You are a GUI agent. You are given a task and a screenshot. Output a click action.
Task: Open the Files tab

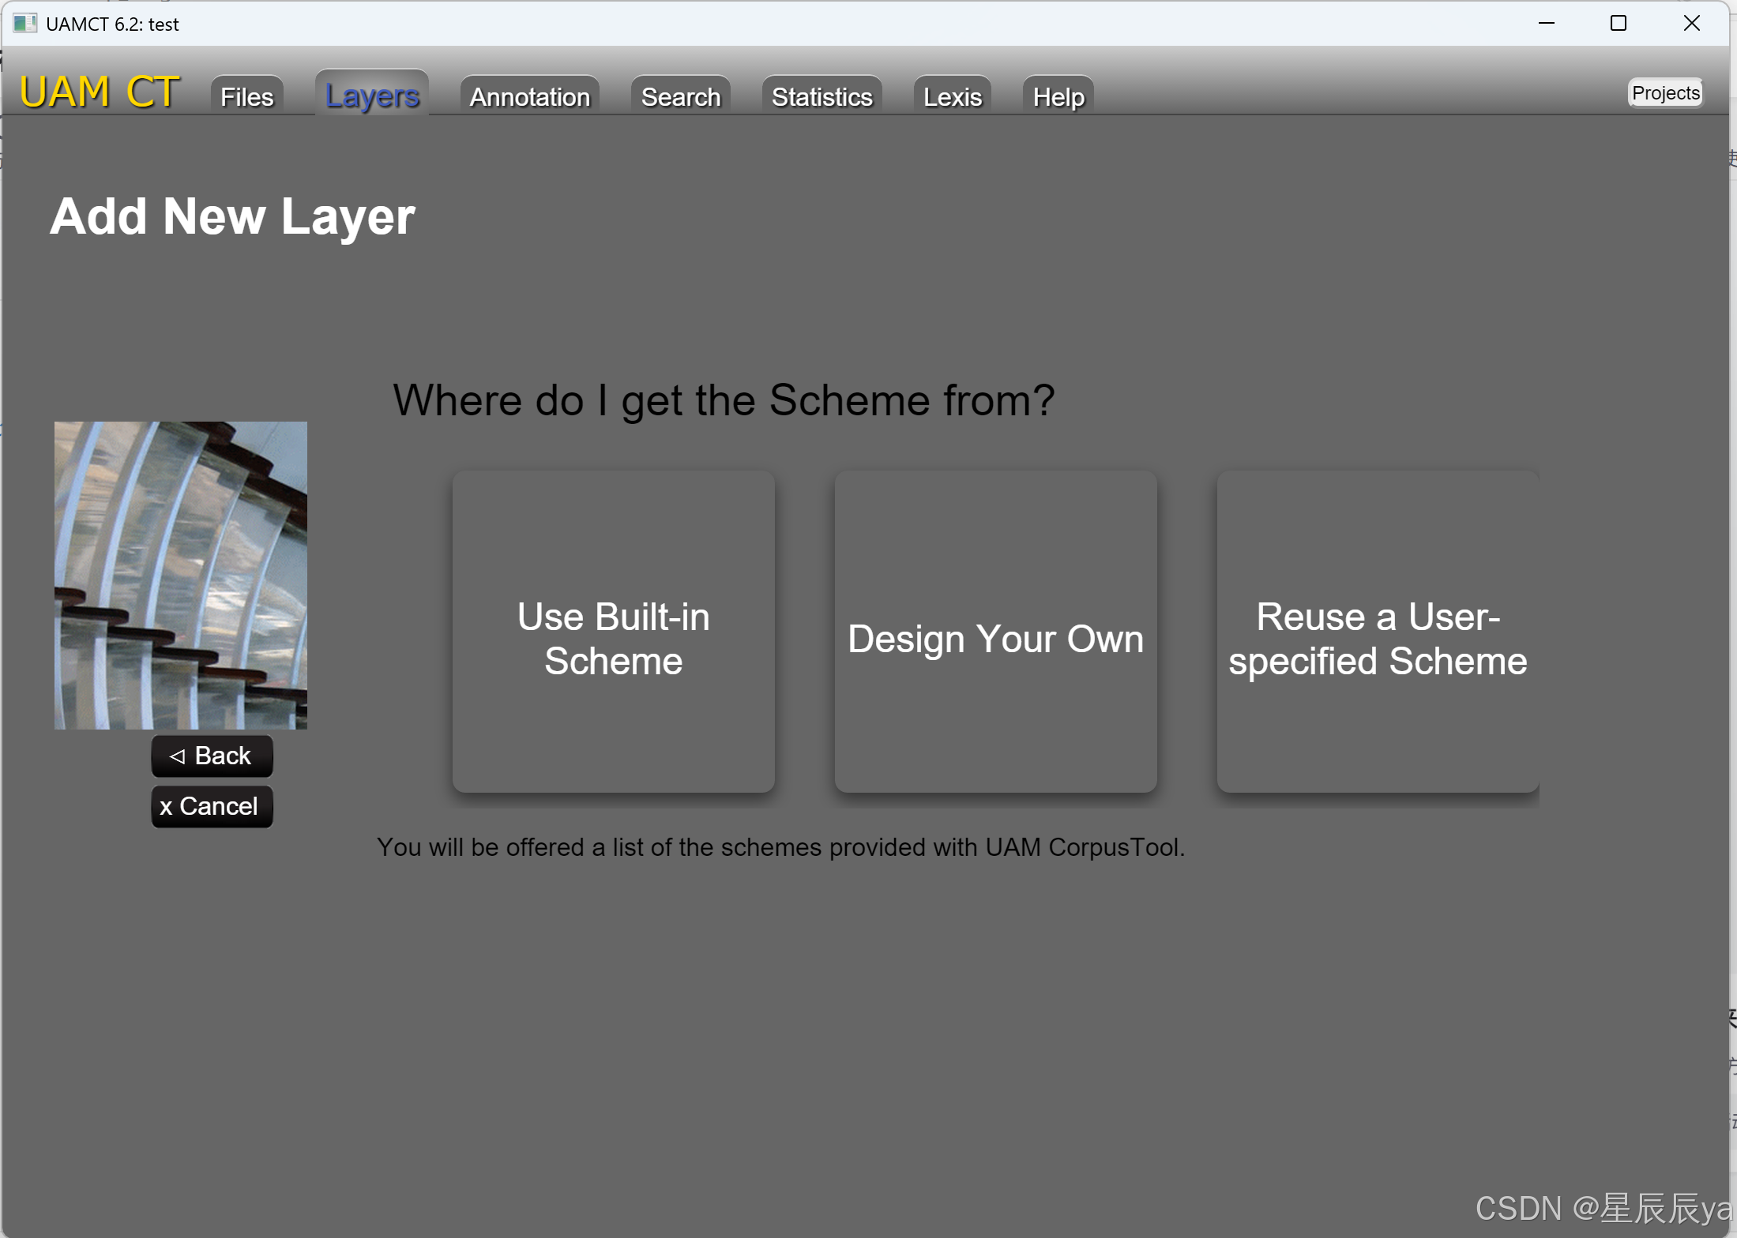point(246,96)
